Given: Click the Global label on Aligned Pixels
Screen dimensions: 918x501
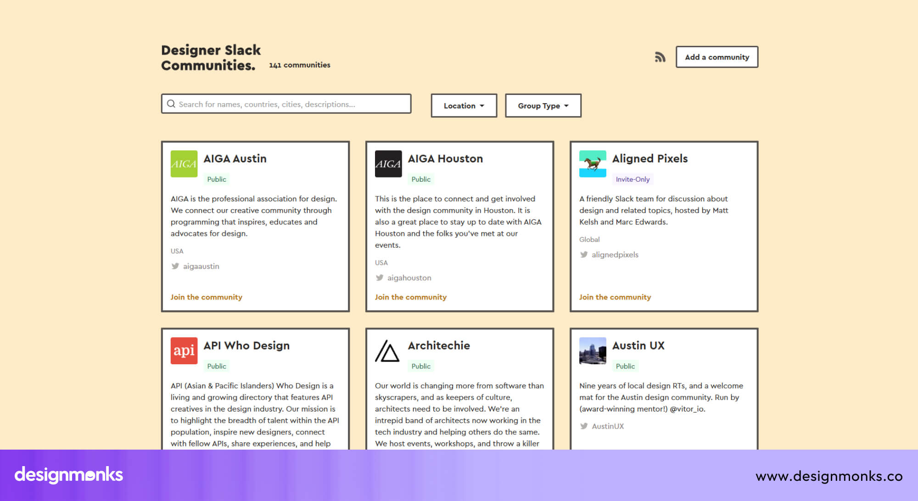Looking at the screenshot, I should (589, 239).
